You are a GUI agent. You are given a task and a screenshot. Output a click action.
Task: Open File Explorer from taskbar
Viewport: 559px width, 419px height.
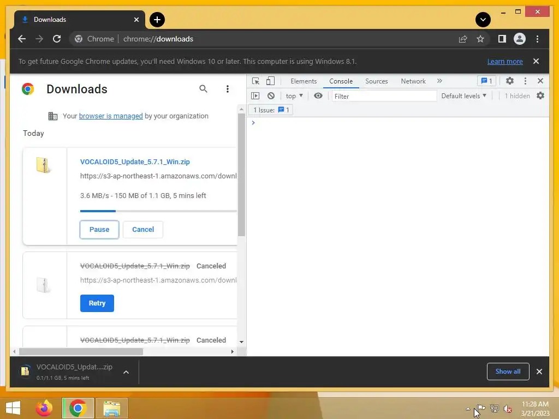(x=111, y=408)
